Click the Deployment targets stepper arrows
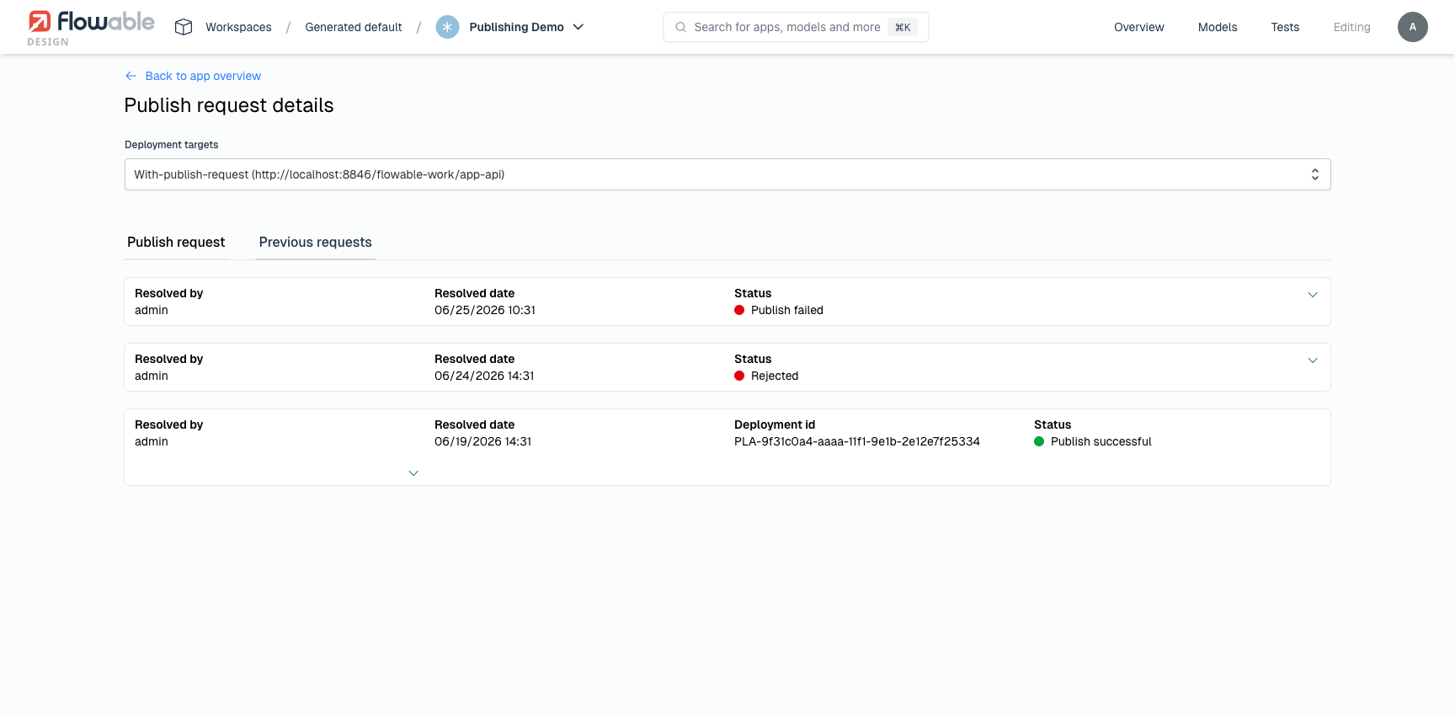The width and height of the screenshot is (1455, 715). (x=1314, y=174)
